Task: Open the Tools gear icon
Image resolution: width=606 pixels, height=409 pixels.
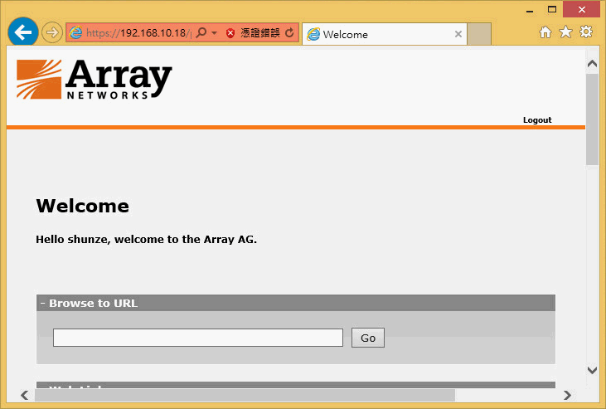Action: point(586,32)
